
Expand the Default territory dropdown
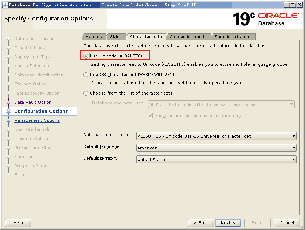point(216,159)
